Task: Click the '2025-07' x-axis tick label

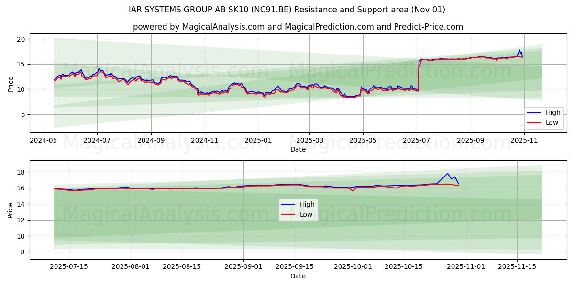Action: (x=417, y=141)
